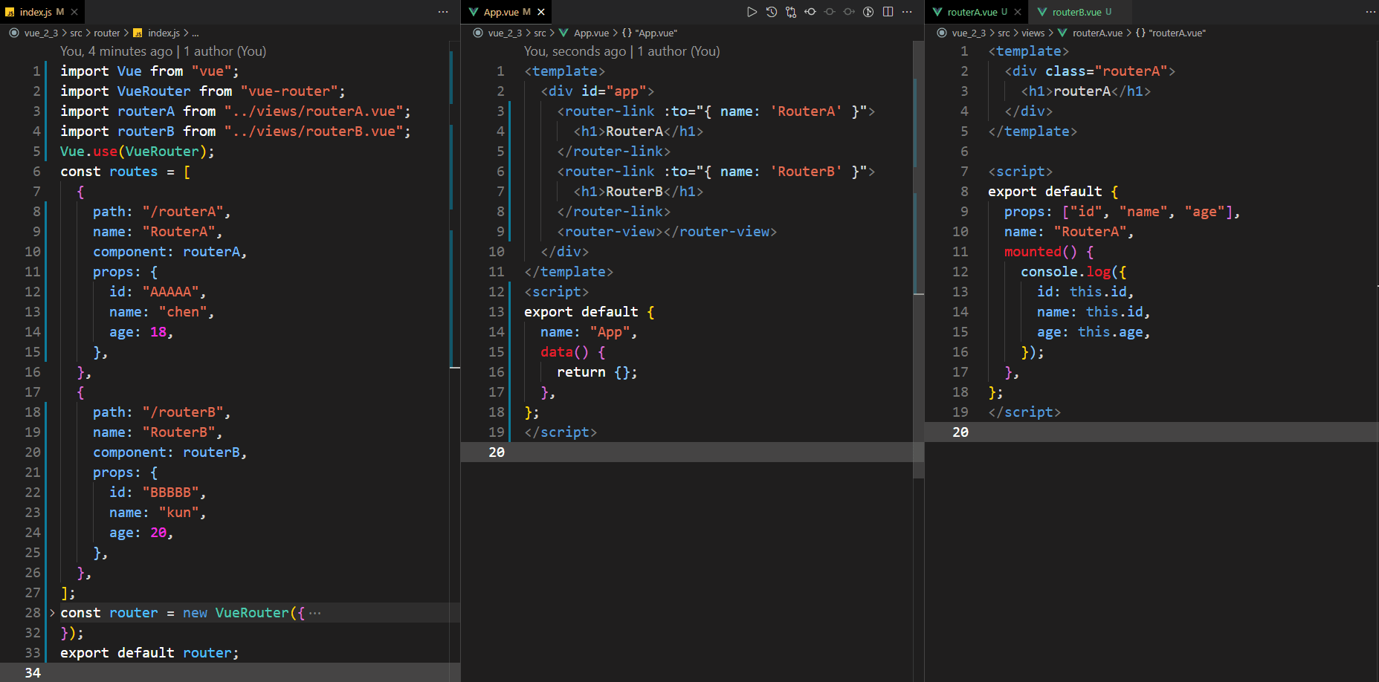Switch to the routerB.vue tab
The width and height of the screenshot is (1379, 682).
1081,12
